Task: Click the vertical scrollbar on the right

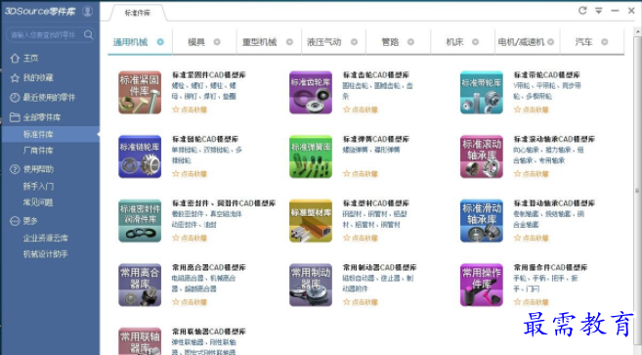Action: [x=637, y=191]
